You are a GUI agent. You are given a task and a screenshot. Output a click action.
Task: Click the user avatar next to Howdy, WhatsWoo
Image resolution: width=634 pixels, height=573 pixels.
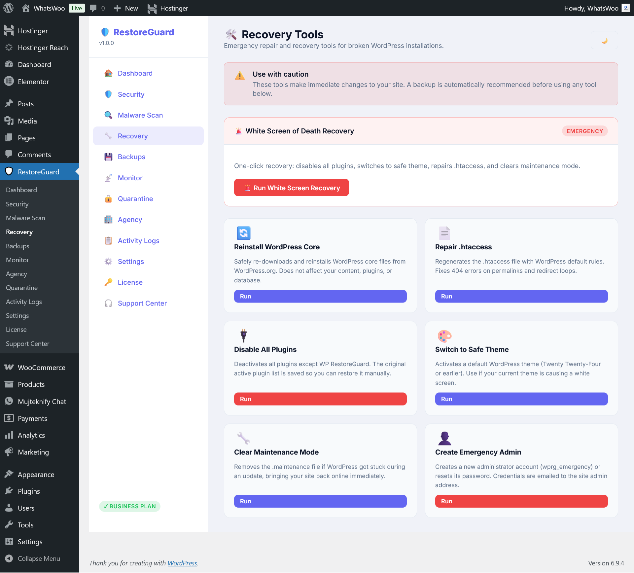[625, 8]
